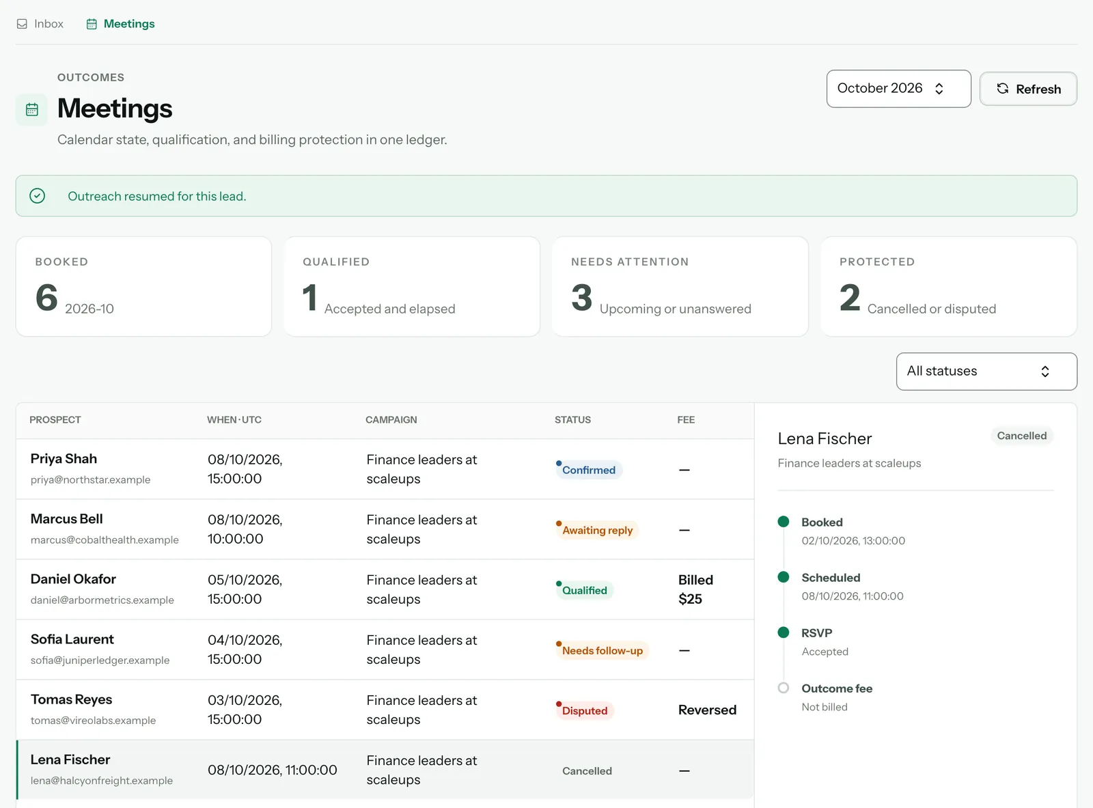The height and width of the screenshot is (808, 1093).
Task: Switch to the Meetings tab
Action: [120, 24]
